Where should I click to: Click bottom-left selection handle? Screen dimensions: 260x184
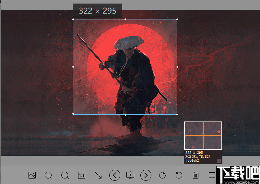(x=73, y=114)
